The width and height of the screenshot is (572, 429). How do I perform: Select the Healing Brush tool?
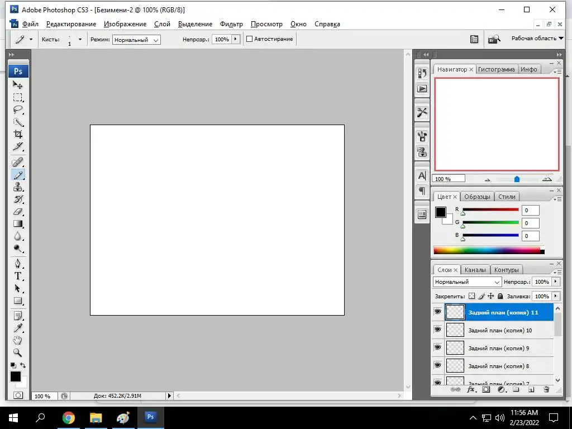click(x=18, y=162)
